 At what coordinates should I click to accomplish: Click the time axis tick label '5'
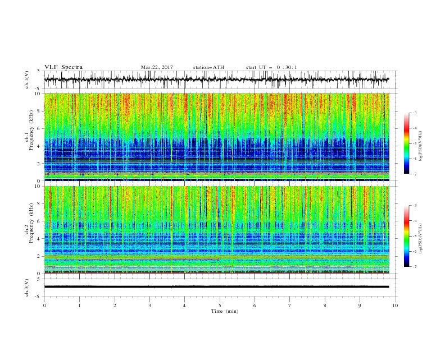coord(220,305)
